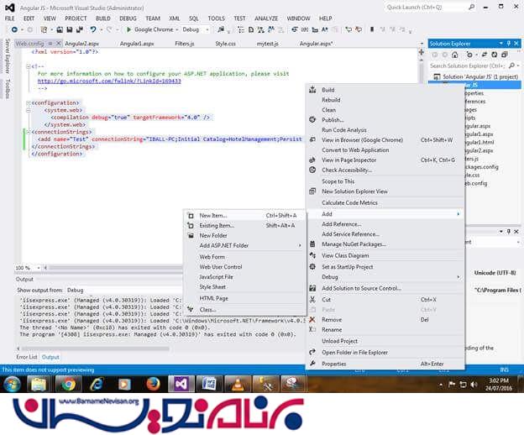
Task: Click the New Folder icon in submenu
Action: click(191, 236)
